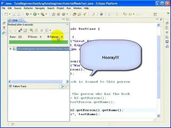Click the editor scroll-up arrow
This screenshot has width=171, height=128.
(x=158, y=25)
